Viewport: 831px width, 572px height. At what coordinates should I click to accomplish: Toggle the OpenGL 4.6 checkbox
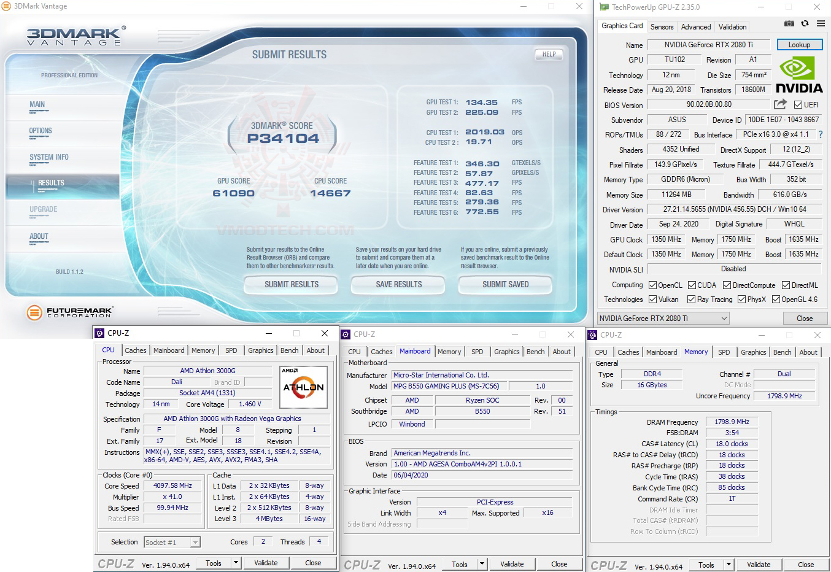click(776, 300)
